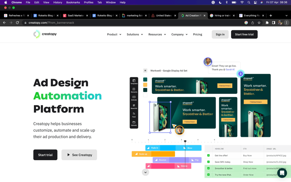Select the white color swatch
291x182 pixels.
point(145,95)
